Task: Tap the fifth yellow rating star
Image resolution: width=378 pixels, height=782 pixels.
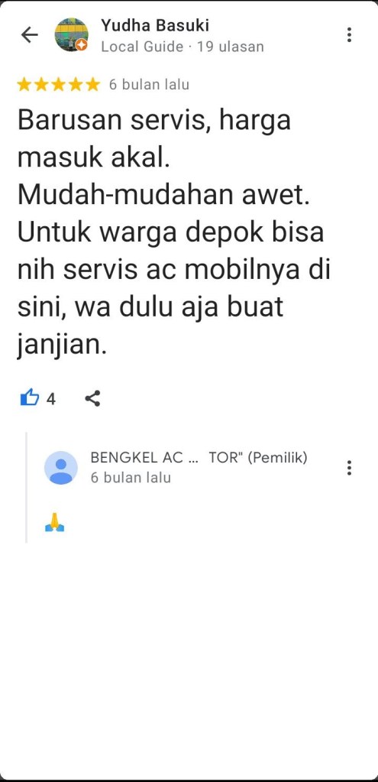Action: point(92,85)
